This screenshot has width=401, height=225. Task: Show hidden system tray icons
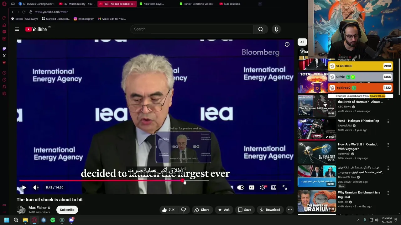pos(358,220)
